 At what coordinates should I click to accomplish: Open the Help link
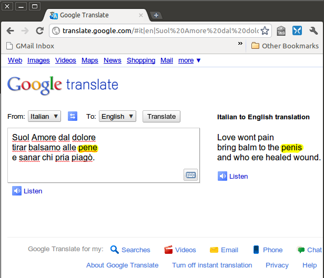point(309,265)
